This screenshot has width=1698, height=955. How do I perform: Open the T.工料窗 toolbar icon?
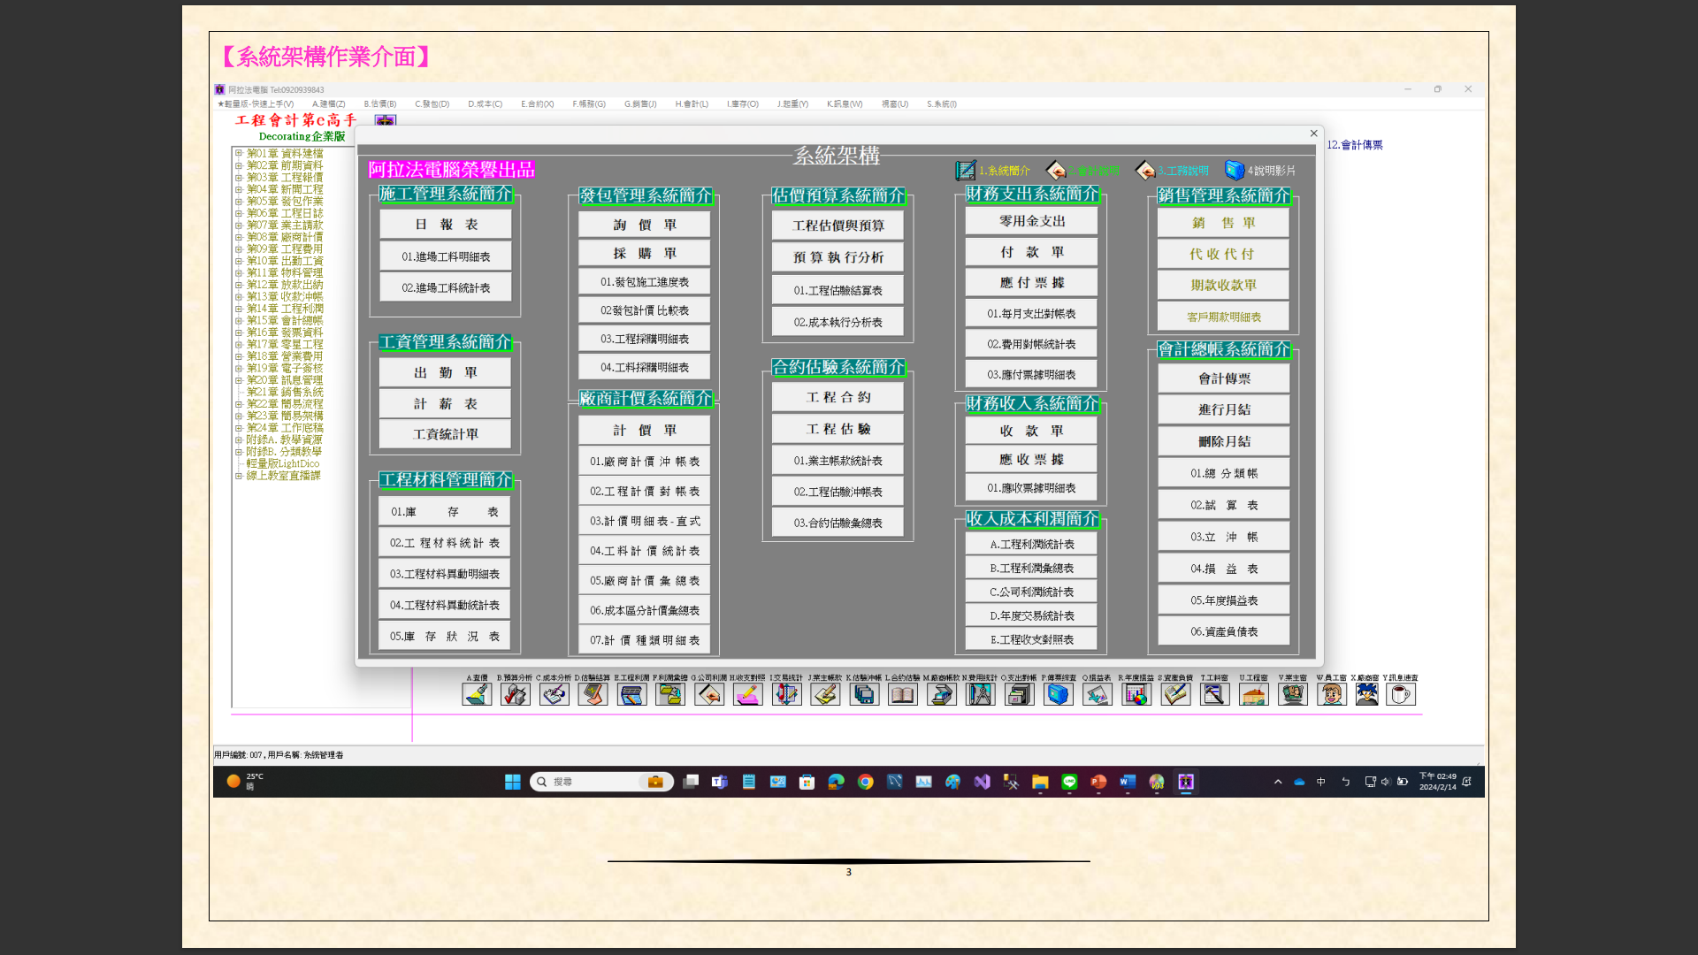pos(1214,694)
